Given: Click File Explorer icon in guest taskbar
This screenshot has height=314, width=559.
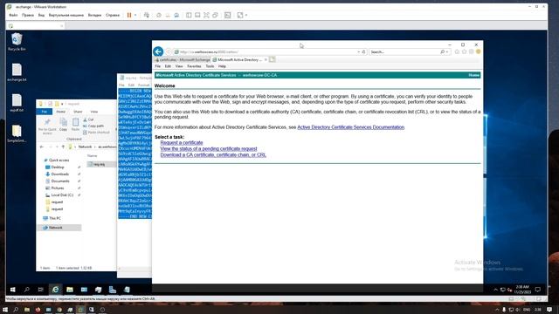Looking at the screenshot, I should pos(70,290).
